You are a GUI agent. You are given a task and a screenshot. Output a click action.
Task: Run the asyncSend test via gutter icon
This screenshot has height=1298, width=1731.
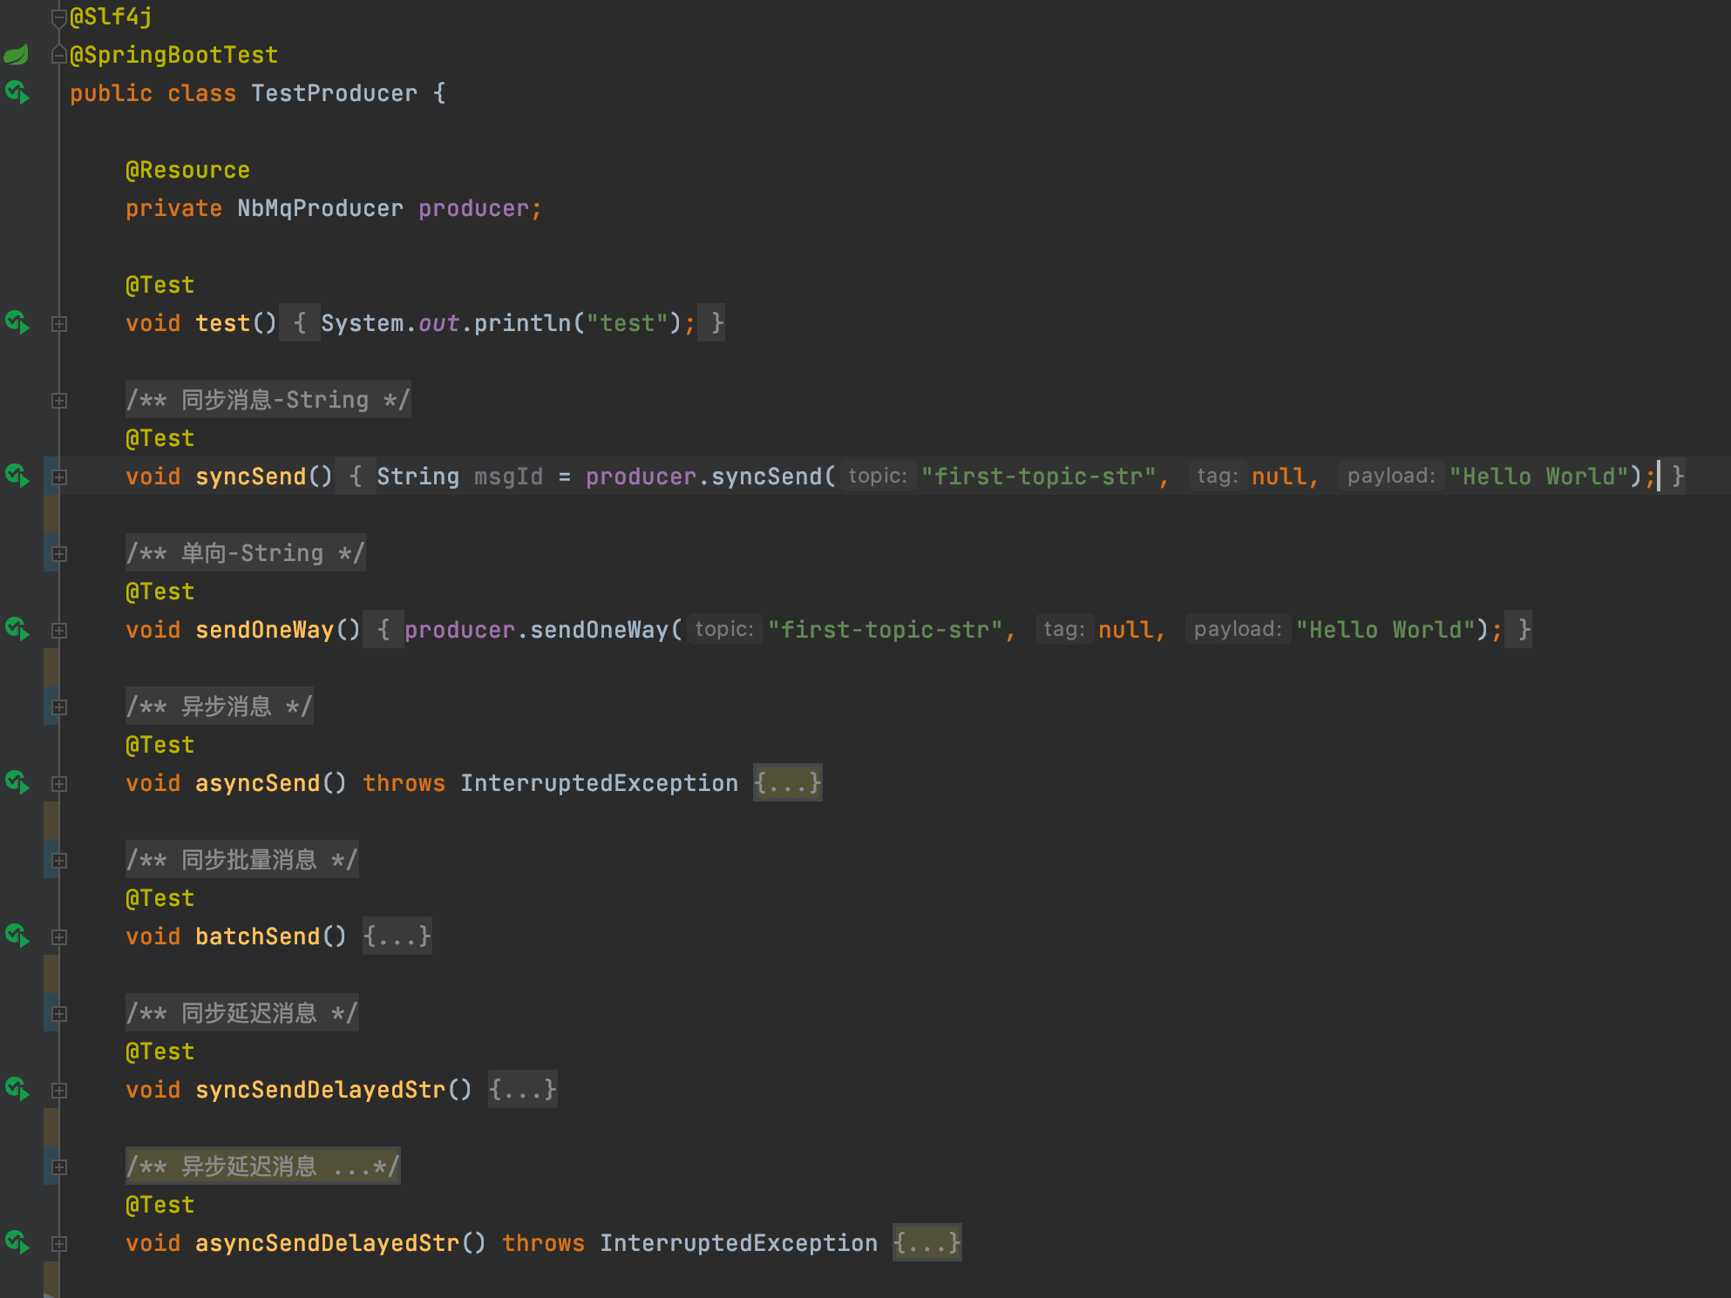coord(17,782)
